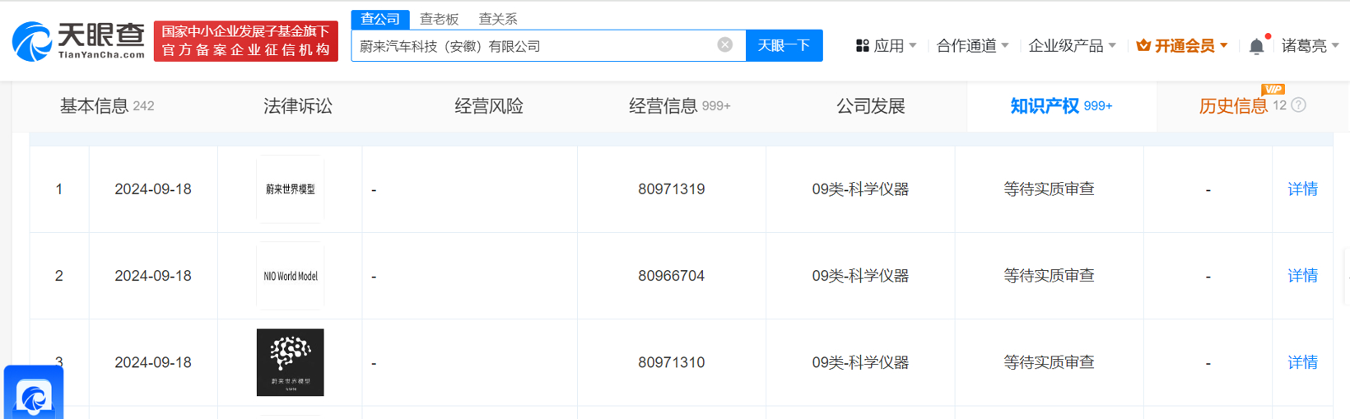Viewport: 1350px width, 419px height.
Task: Click 09类-科学仪器 in row 80971310
Action: (x=860, y=362)
